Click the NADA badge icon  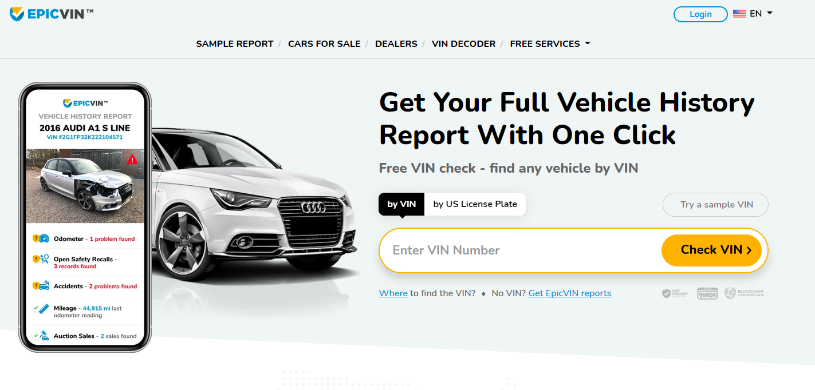coord(707,293)
